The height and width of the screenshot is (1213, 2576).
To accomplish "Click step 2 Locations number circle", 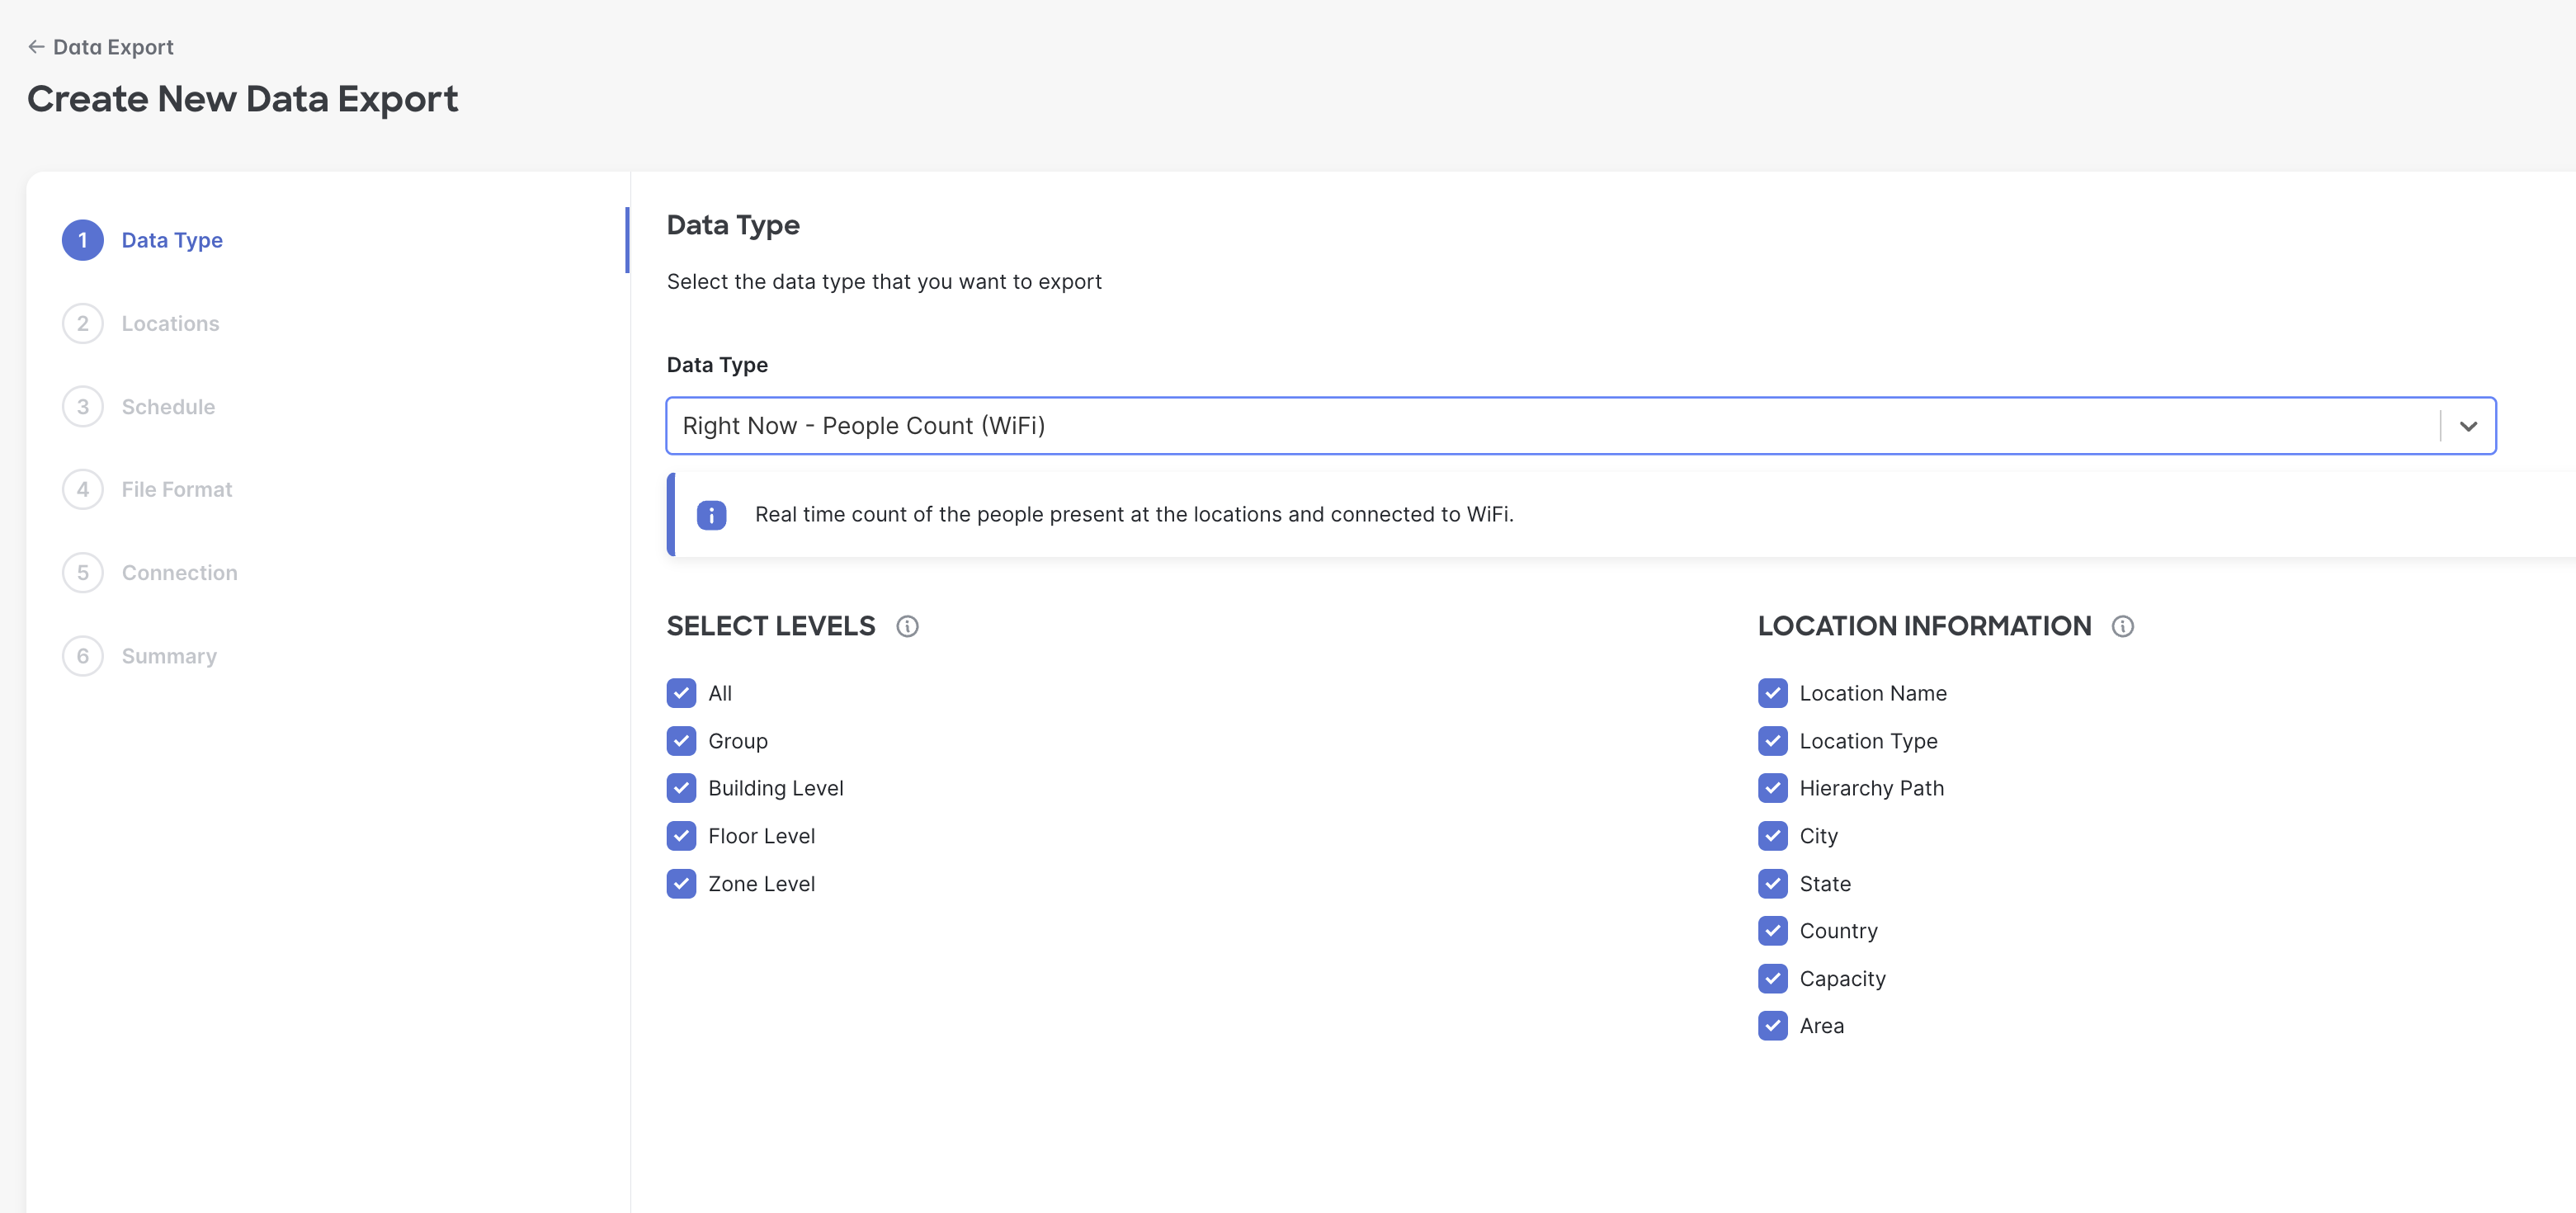I will coord(83,323).
